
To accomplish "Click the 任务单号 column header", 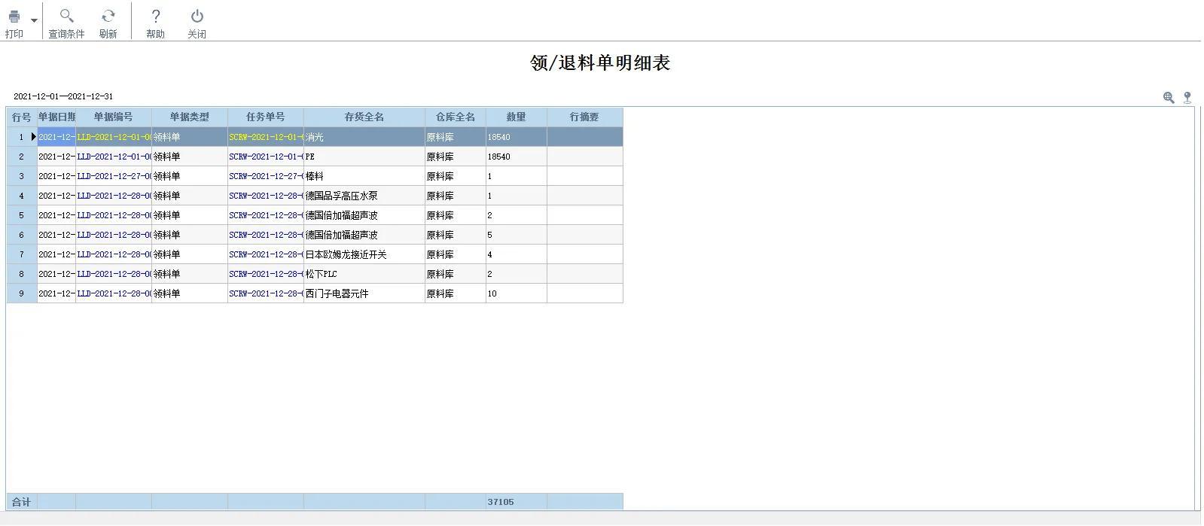I will point(266,117).
